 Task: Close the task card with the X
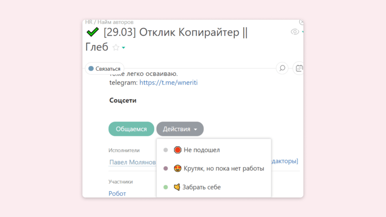[x=301, y=22]
